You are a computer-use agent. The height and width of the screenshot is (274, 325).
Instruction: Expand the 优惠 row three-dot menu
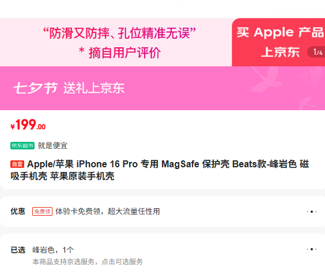(312, 212)
